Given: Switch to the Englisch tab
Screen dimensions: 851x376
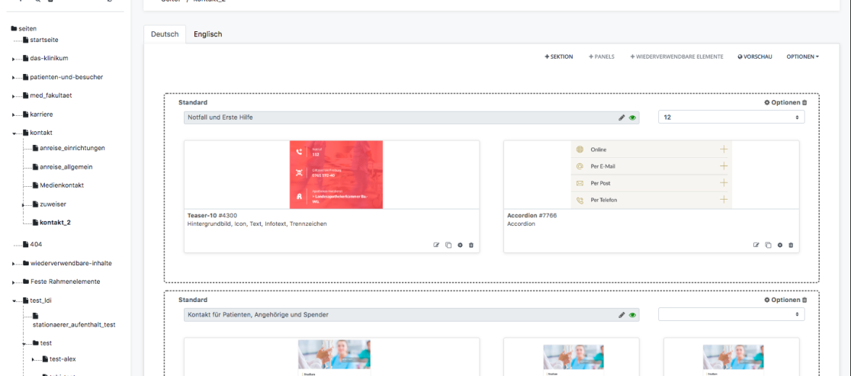Looking at the screenshot, I should [x=208, y=34].
